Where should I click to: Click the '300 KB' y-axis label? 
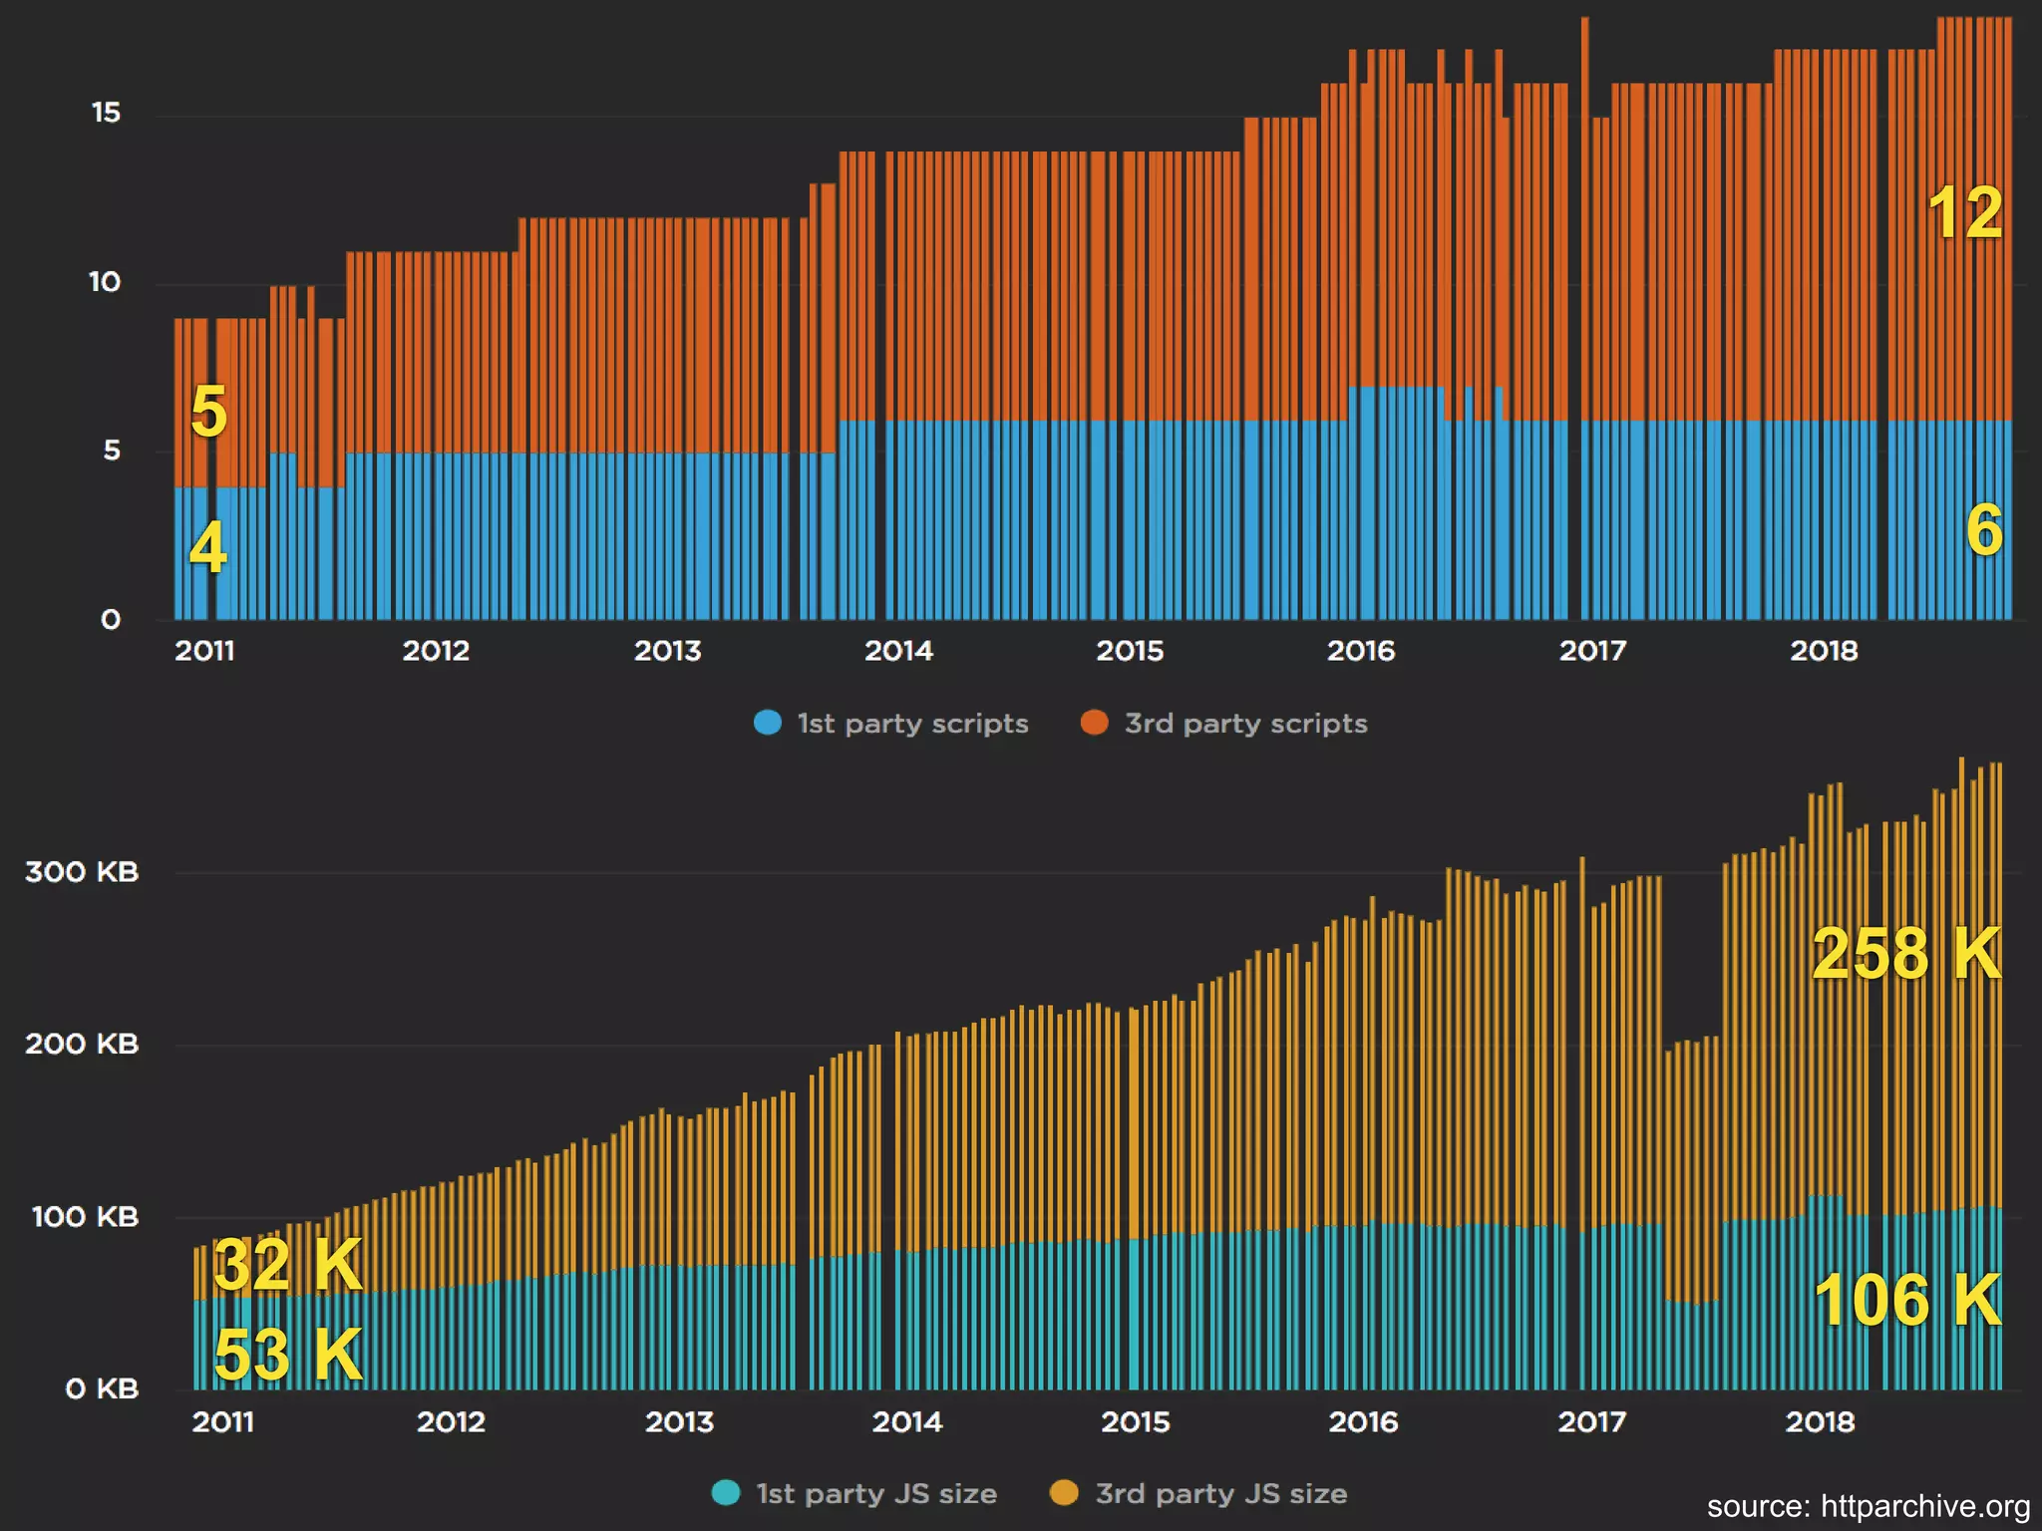(x=82, y=872)
